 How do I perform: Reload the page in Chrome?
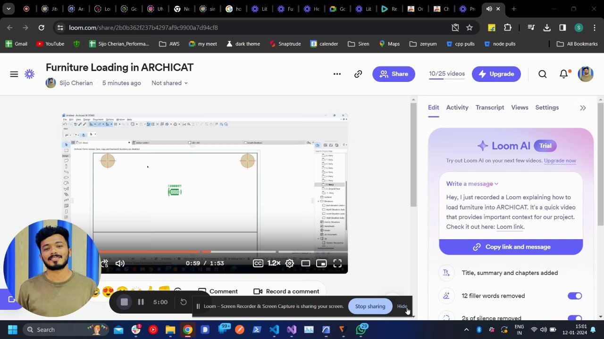(x=41, y=28)
